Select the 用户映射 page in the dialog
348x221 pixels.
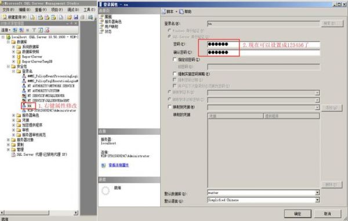[111, 27]
